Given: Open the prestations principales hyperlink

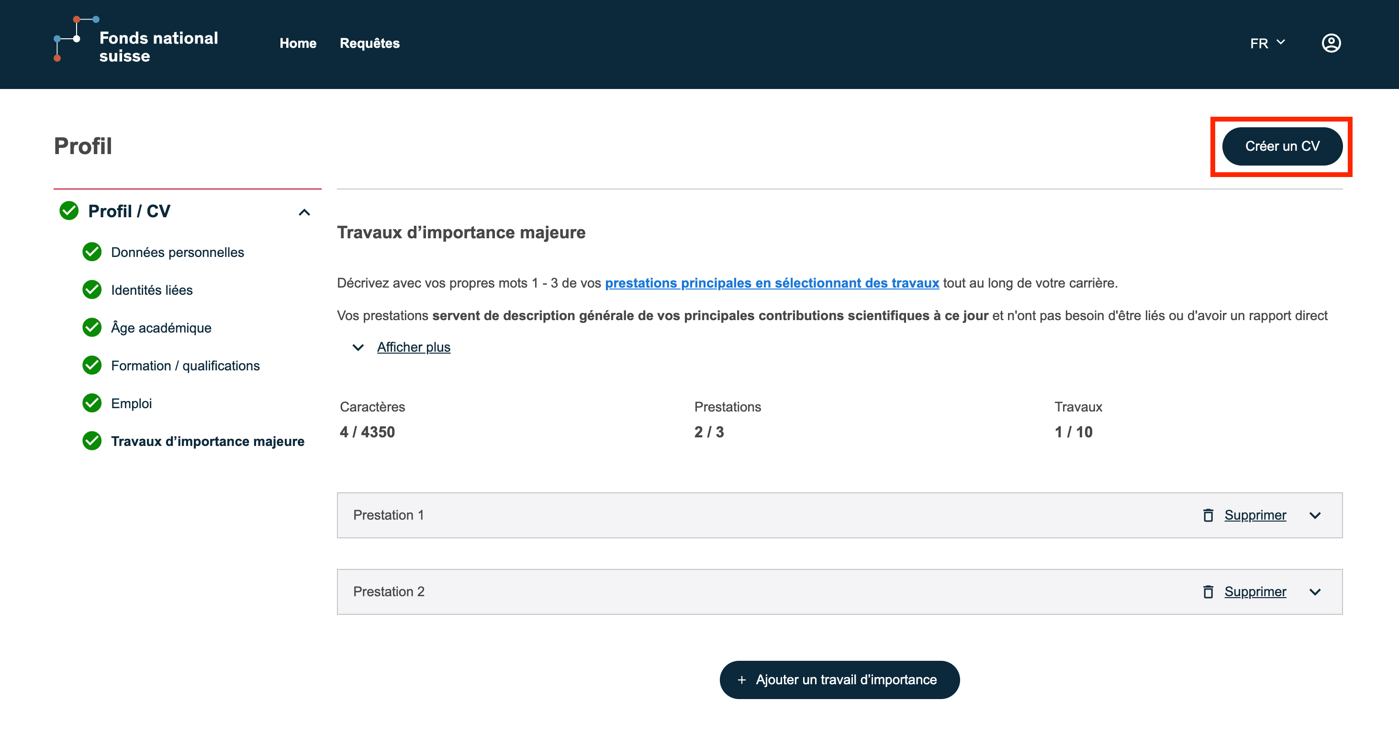Looking at the screenshot, I should coord(772,283).
